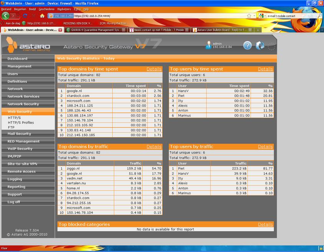Viewport: 324px width, 252px height.
Task: Close the WebAdmin browser tab
Action: [60, 30]
